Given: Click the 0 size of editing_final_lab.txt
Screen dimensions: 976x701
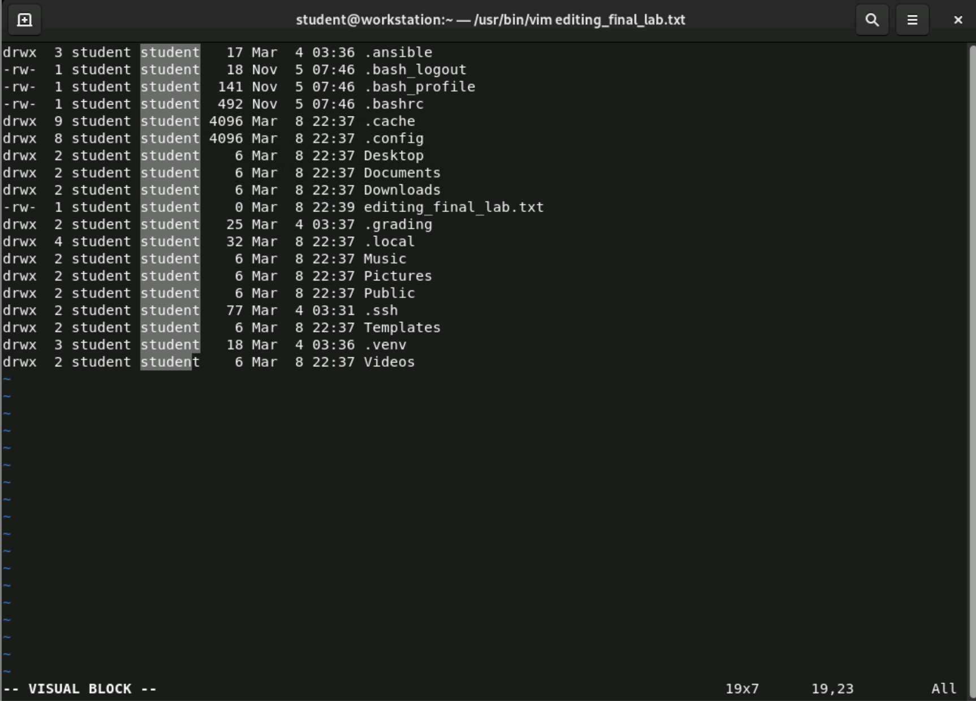Looking at the screenshot, I should point(239,207).
